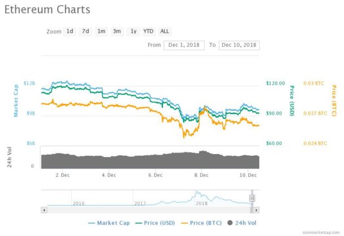Click the 2017 region in navigator
Image resolution: width=344 pixels, height=236 pixels.
tap(140, 203)
